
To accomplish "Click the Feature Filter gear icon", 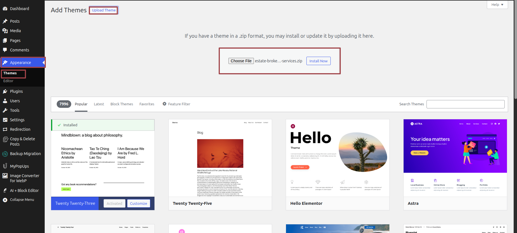I will (x=165, y=104).
